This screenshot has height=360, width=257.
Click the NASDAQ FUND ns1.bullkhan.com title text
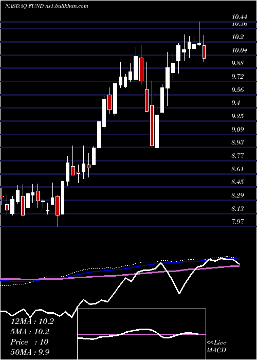click(47, 6)
